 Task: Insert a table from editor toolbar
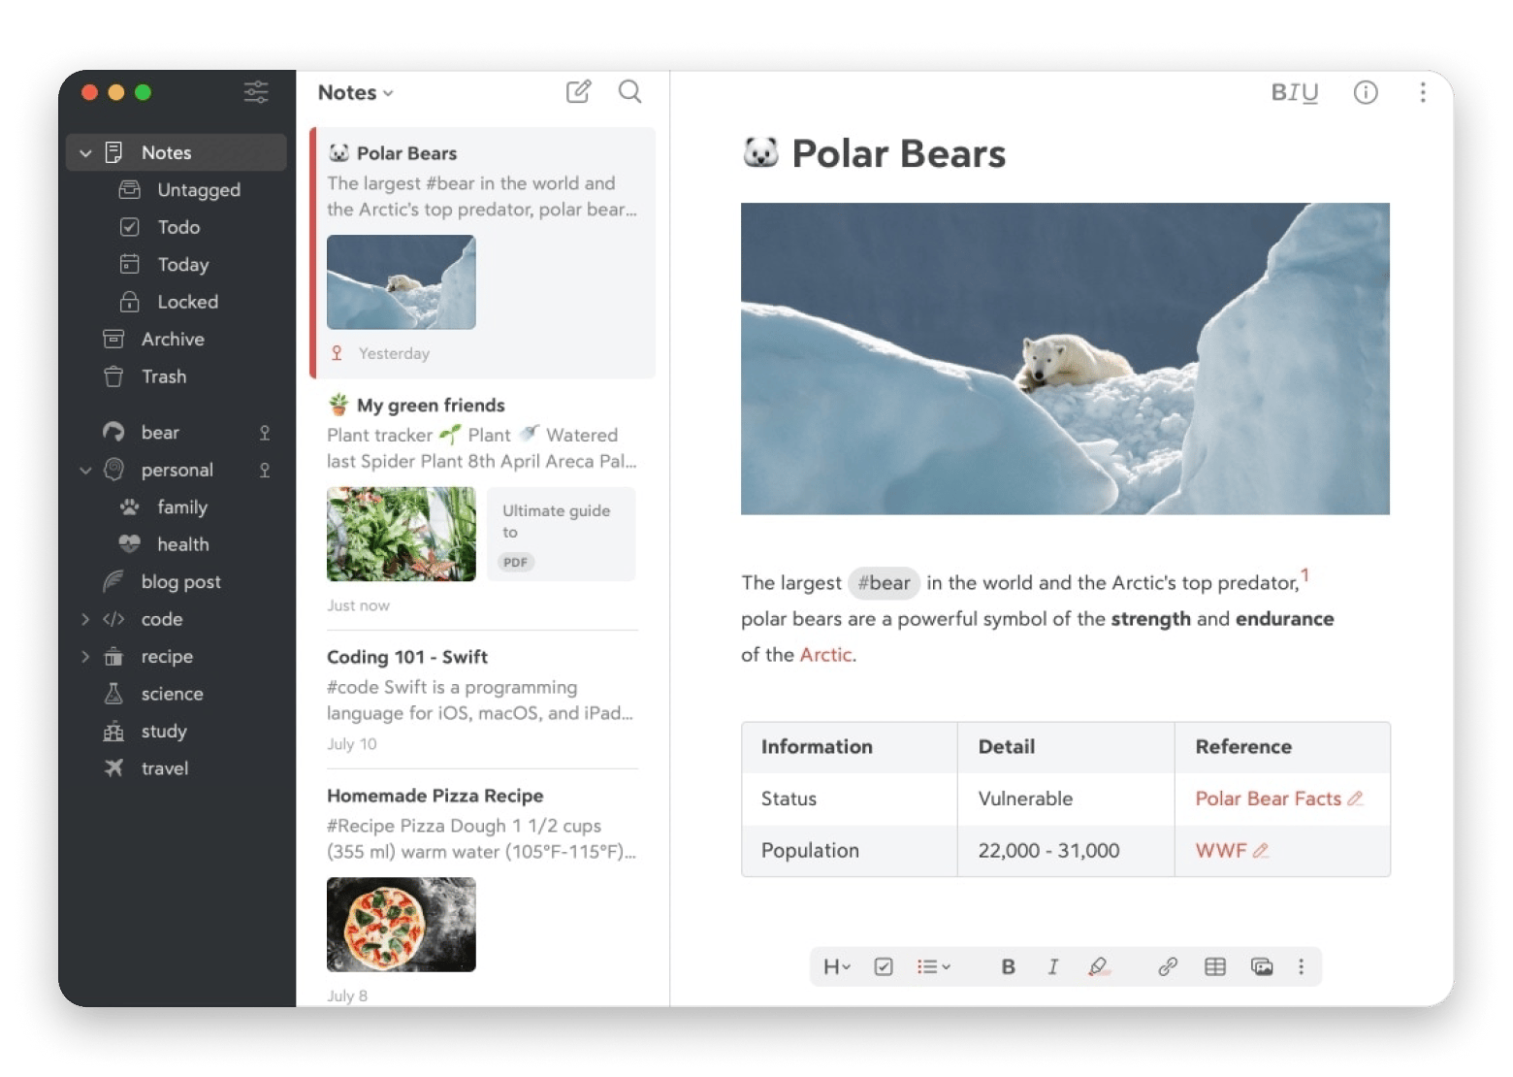coord(1214,966)
